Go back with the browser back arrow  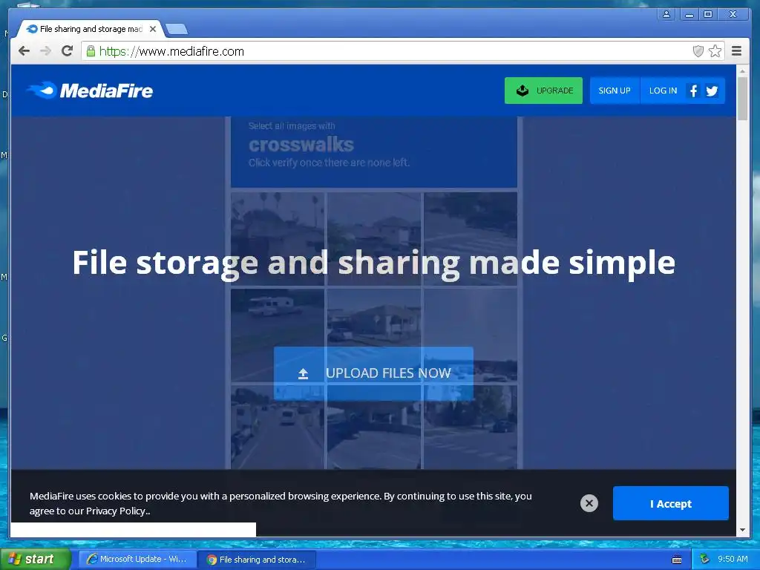pyautogui.click(x=24, y=51)
